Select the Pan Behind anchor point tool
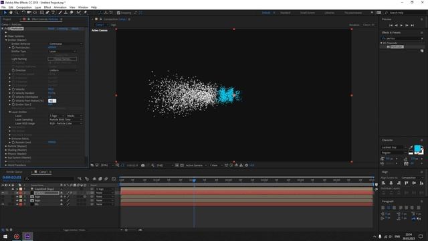 [x=35, y=13]
